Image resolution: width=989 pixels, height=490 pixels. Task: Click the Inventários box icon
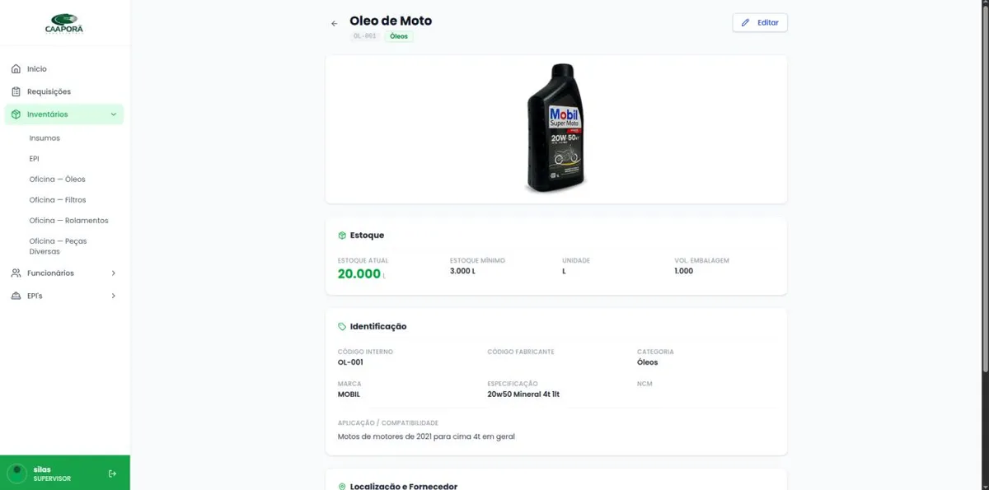(17, 114)
